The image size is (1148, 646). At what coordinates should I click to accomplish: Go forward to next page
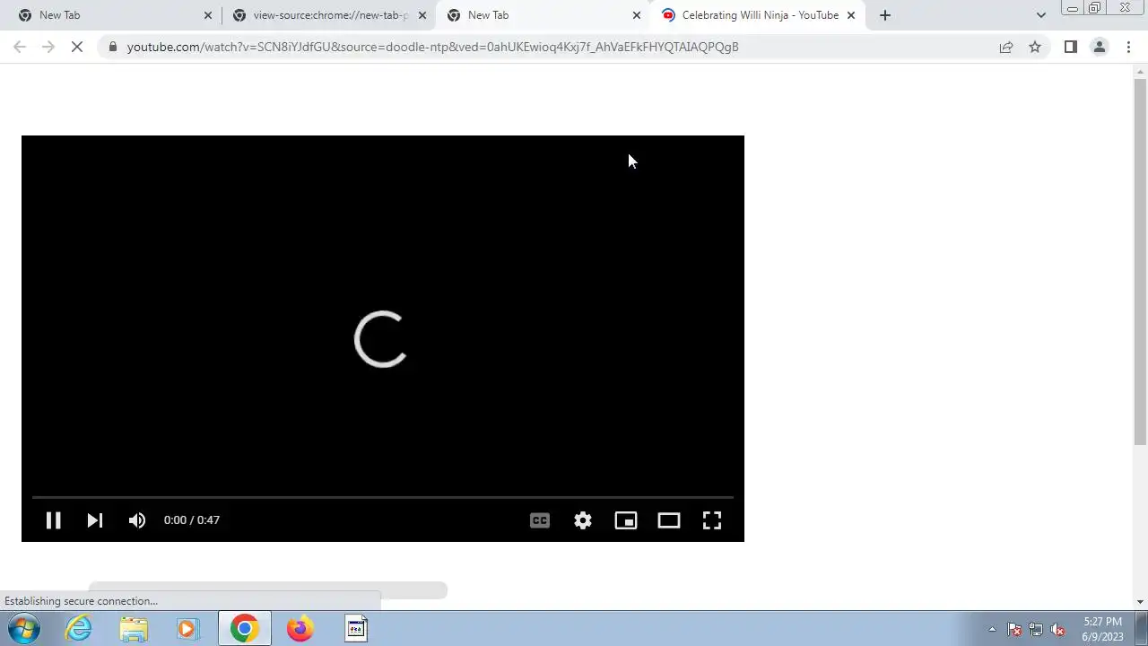point(48,47)
